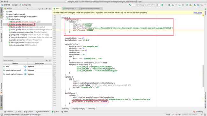Toggle the Project side tool window
Image resolution: width=207 pixels, height=116 pixels.
[1, 13]
